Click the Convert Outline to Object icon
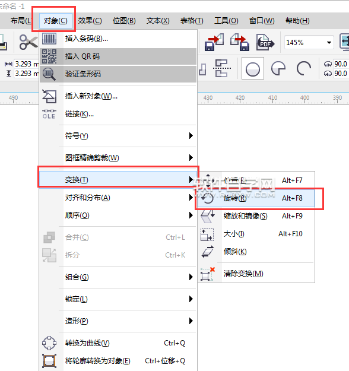The image size is (349, 371). click(x=49, y=361)
